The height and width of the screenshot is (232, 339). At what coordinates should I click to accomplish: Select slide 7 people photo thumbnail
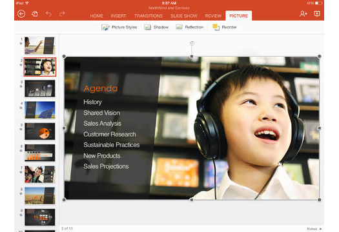coord(40,174)
